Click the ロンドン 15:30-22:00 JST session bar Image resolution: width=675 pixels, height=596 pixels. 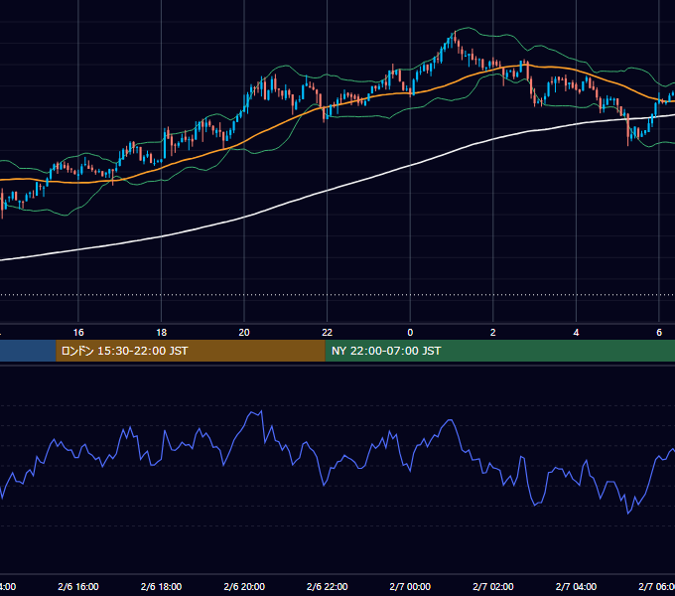tap(191, 351)
